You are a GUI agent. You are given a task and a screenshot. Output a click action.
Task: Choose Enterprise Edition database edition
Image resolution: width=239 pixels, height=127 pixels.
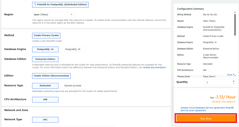[45, 59]
